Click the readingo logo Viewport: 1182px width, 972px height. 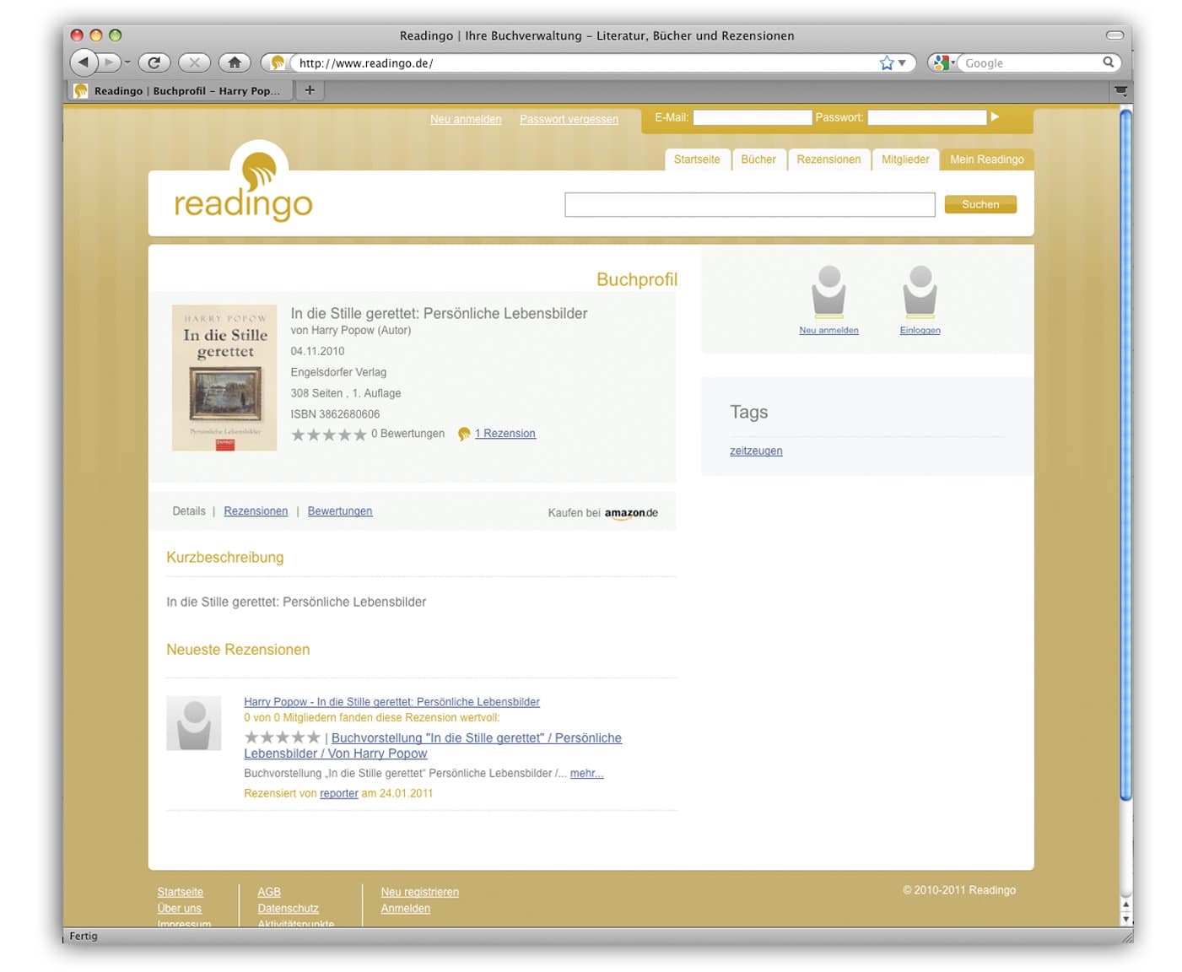coord(243,184)
